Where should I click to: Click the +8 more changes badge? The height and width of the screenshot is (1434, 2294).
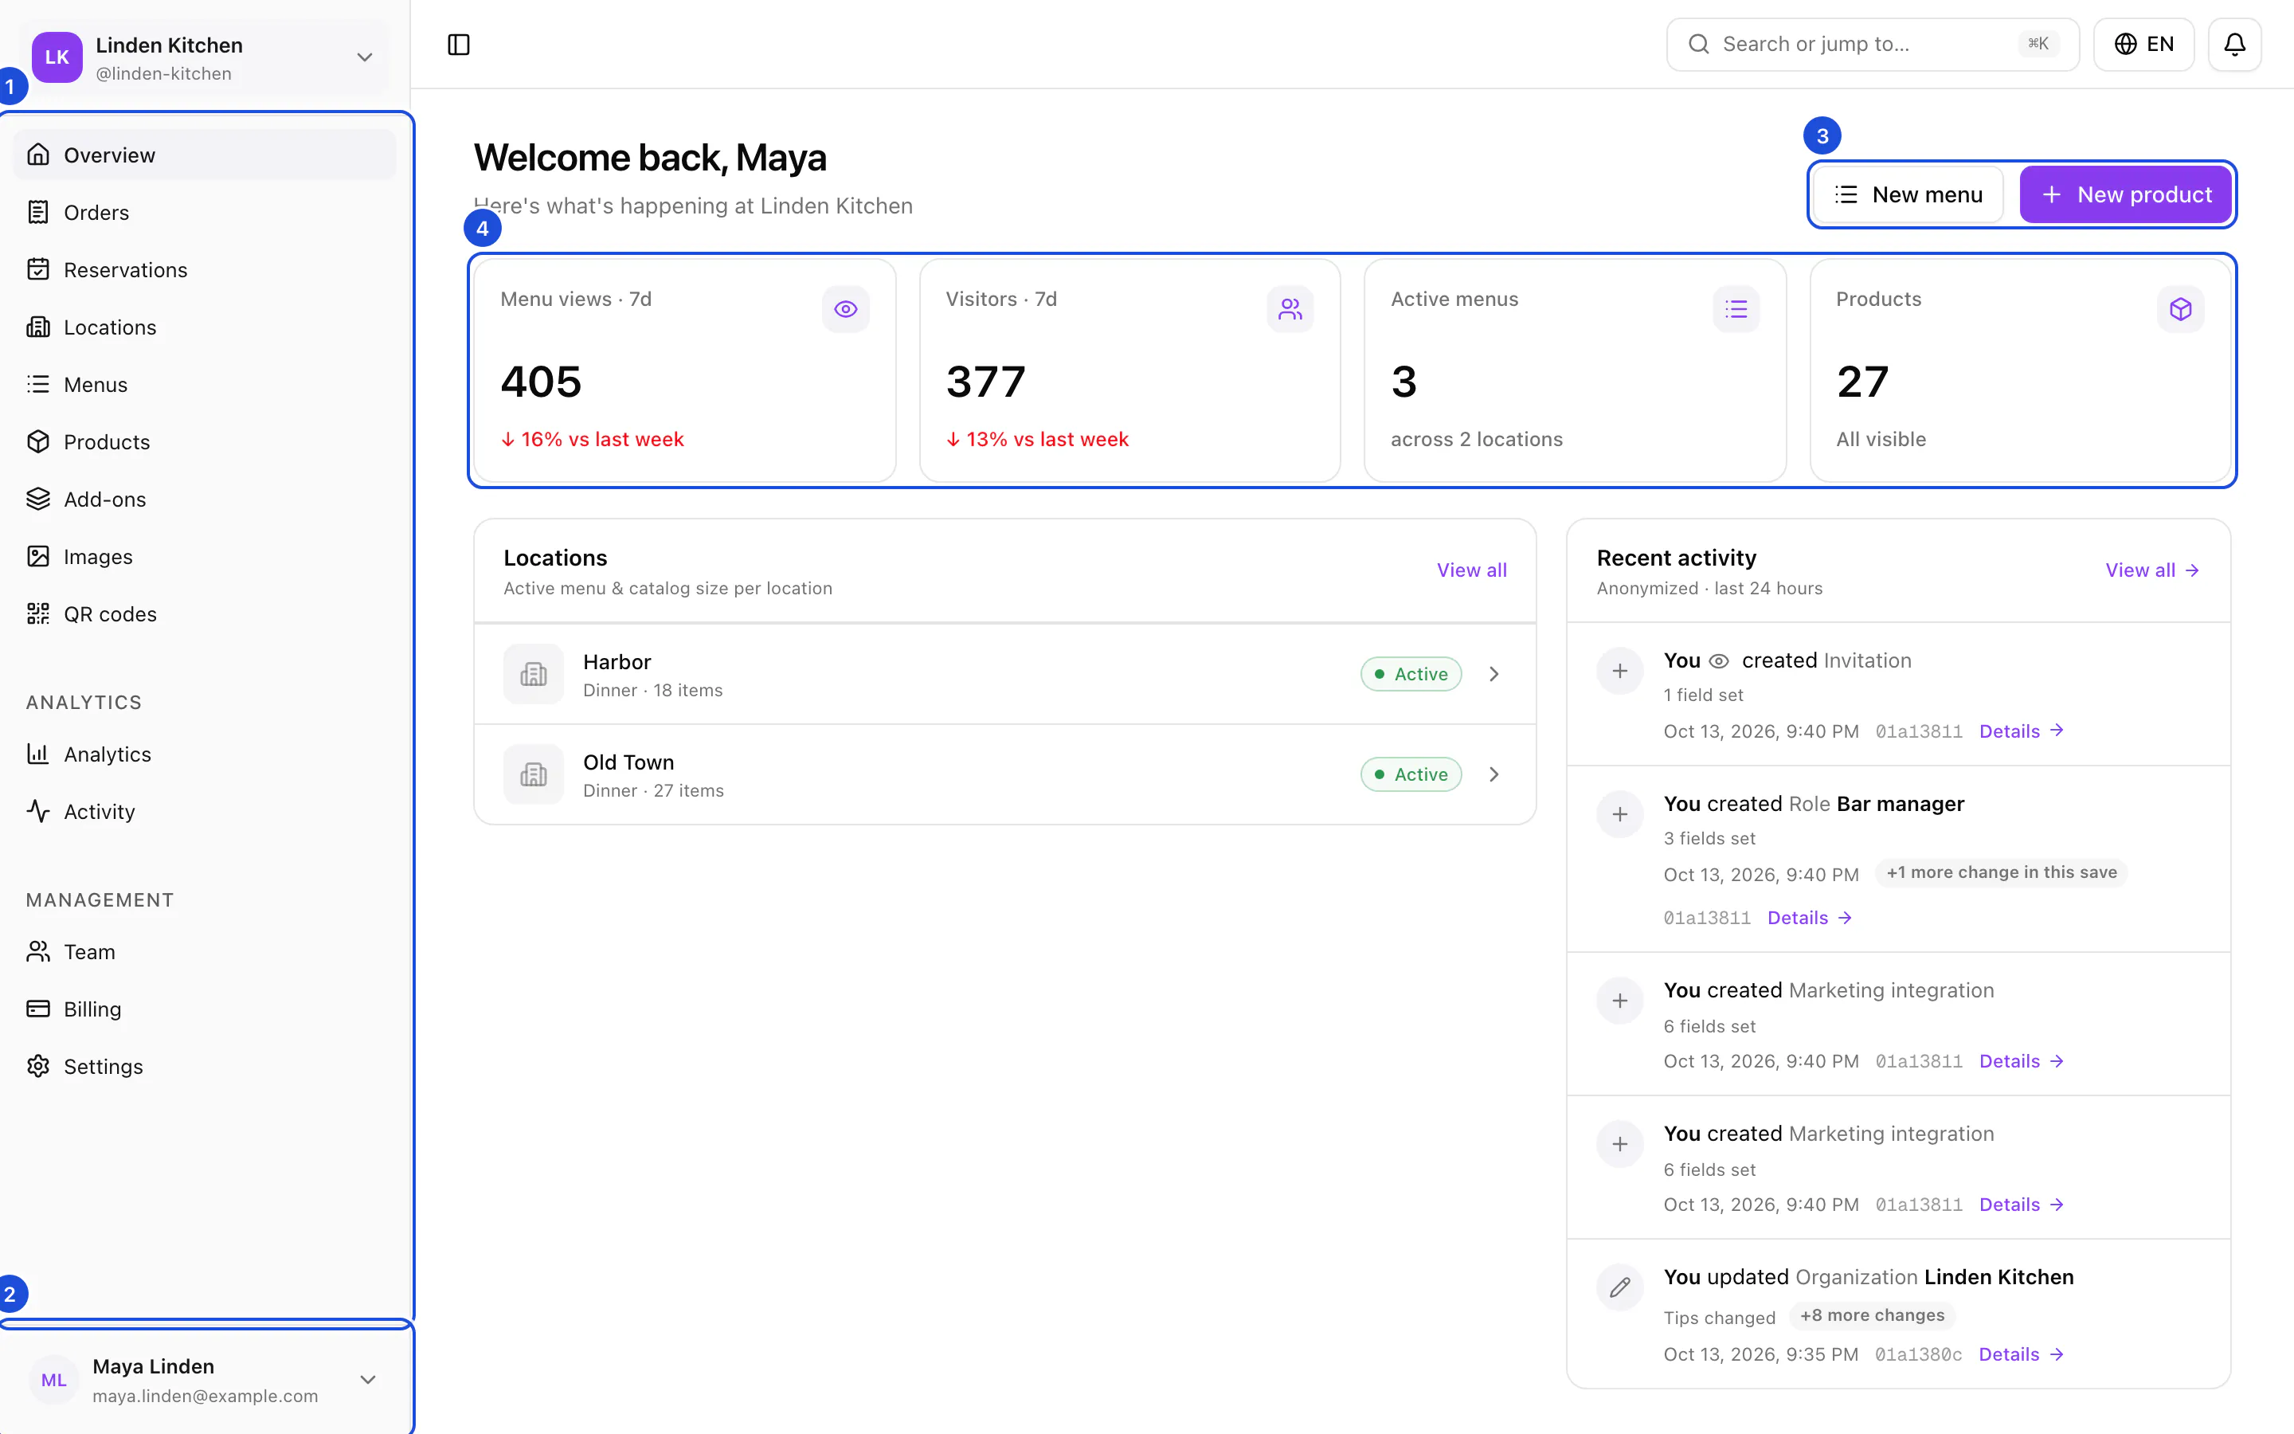tap(1872, 1315)
